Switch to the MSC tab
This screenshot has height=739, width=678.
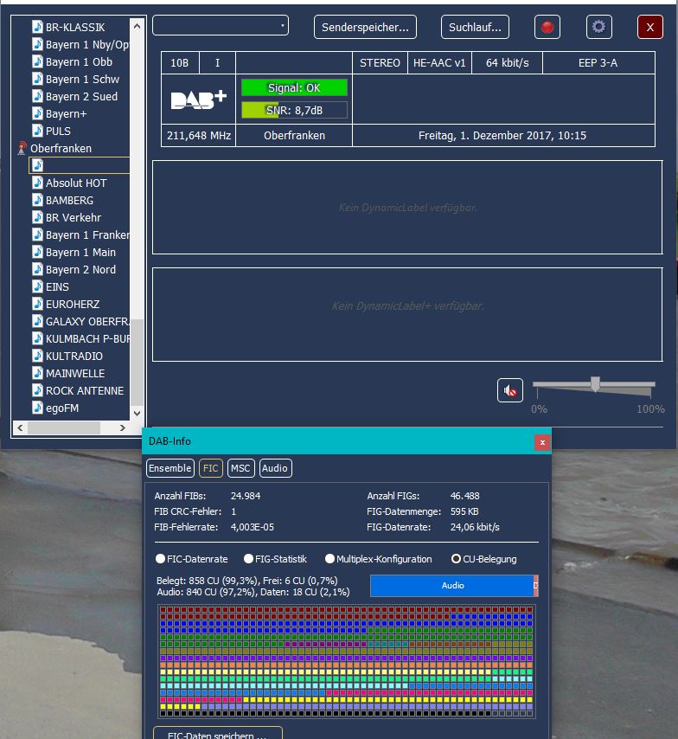tap(240, 468)
